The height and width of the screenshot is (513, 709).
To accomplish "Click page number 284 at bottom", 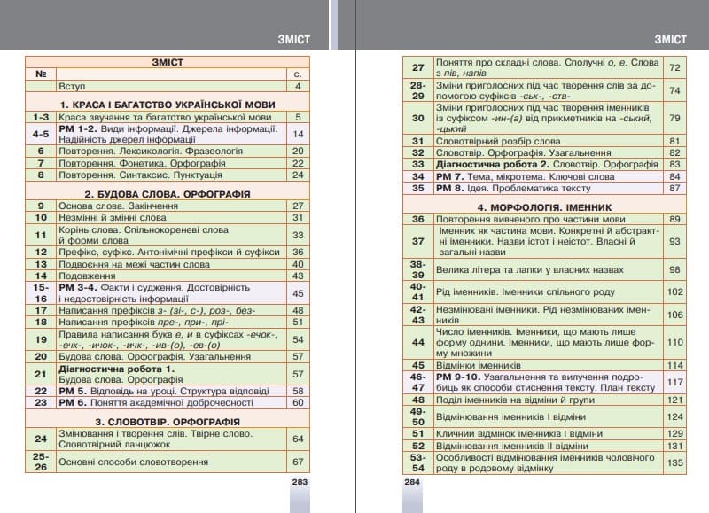I will point(411,482).
